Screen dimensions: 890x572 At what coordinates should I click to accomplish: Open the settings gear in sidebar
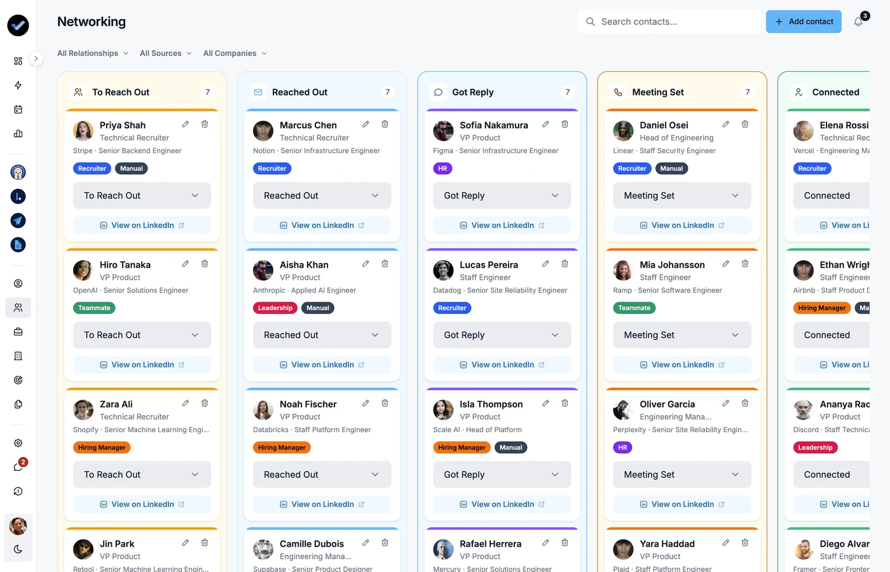point(18,443)
